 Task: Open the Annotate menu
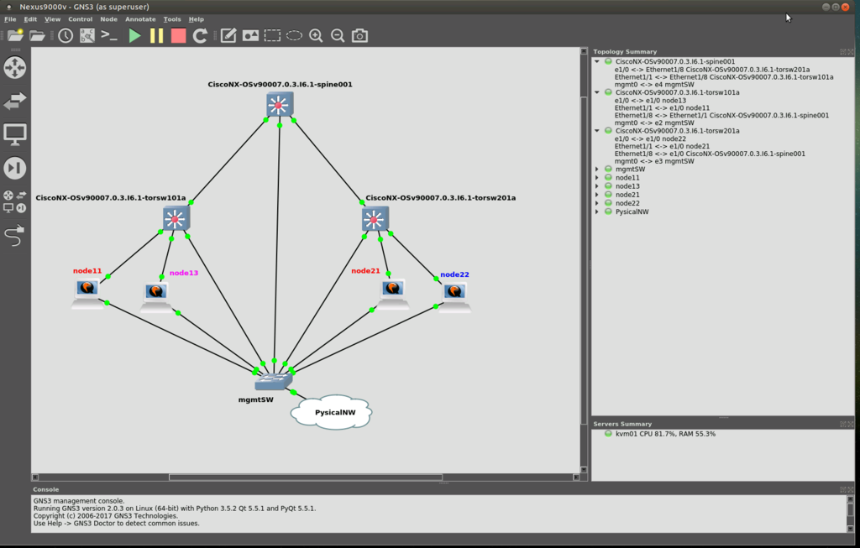coord(140,19)
